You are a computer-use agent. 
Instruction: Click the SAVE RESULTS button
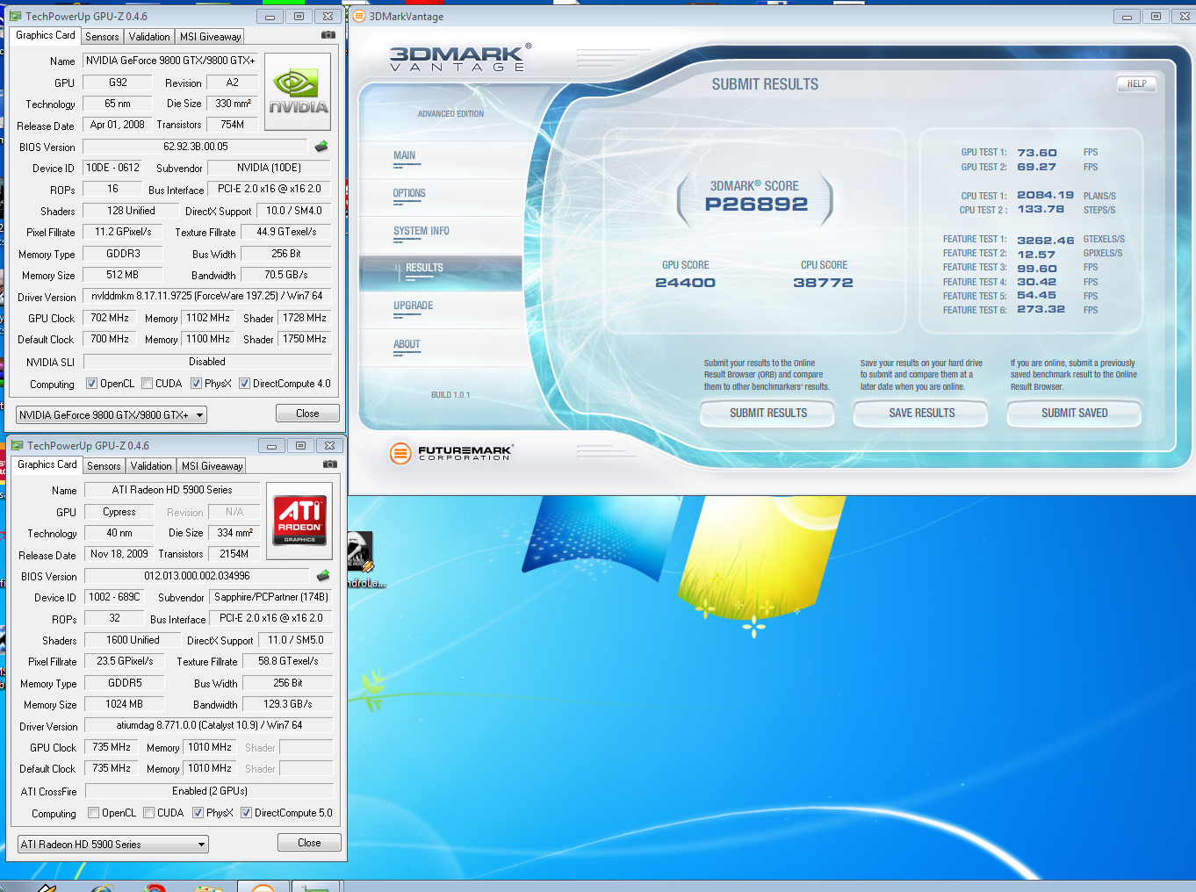[x=921, y=414]
